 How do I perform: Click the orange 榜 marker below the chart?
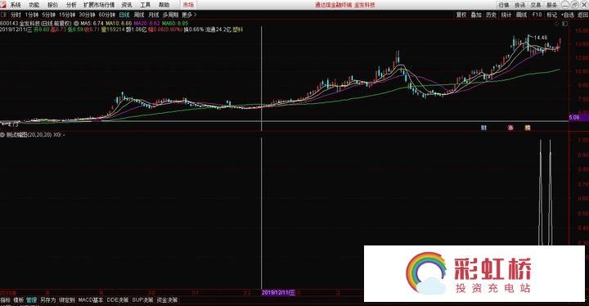(528, 128)
